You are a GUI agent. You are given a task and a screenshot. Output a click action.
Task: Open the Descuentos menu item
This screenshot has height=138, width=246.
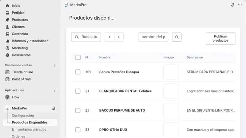(21, 55)
